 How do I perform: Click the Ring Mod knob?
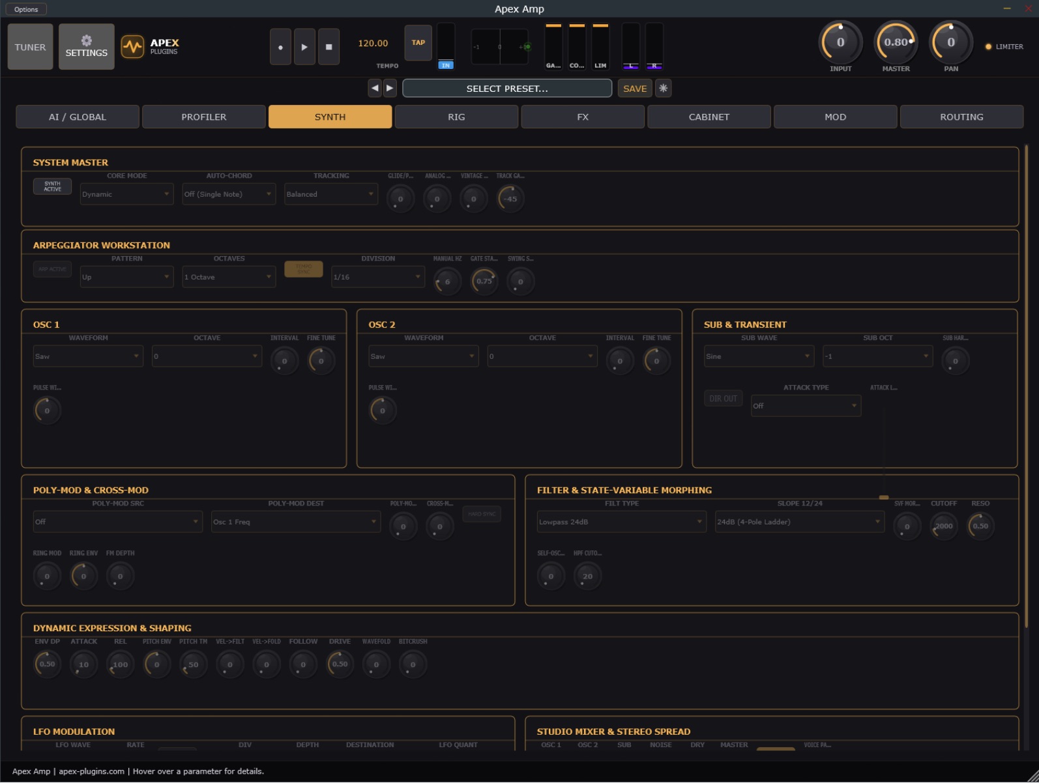pos(47,577)
